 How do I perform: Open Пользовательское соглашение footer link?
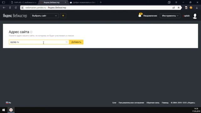[131, 103]
